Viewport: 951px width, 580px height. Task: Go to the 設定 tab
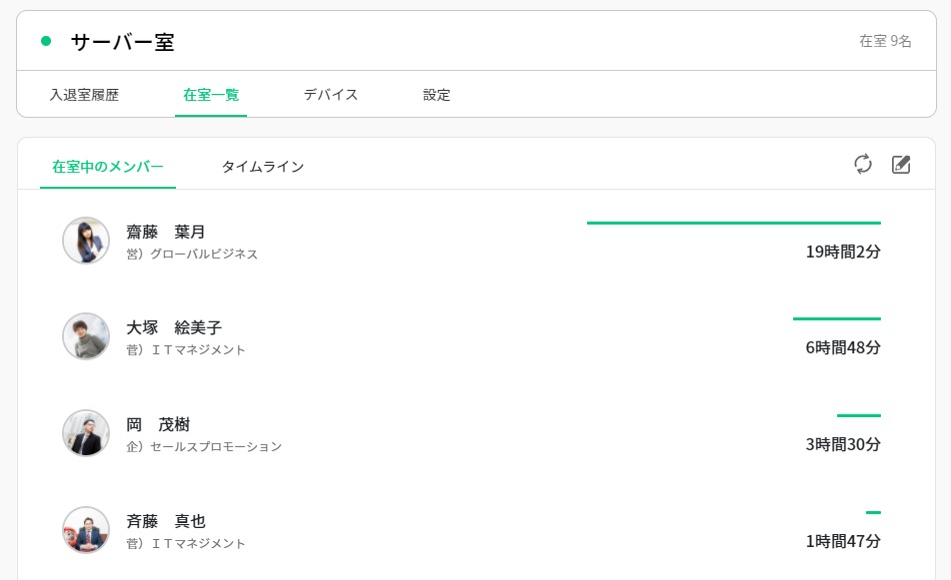(437, 95)
